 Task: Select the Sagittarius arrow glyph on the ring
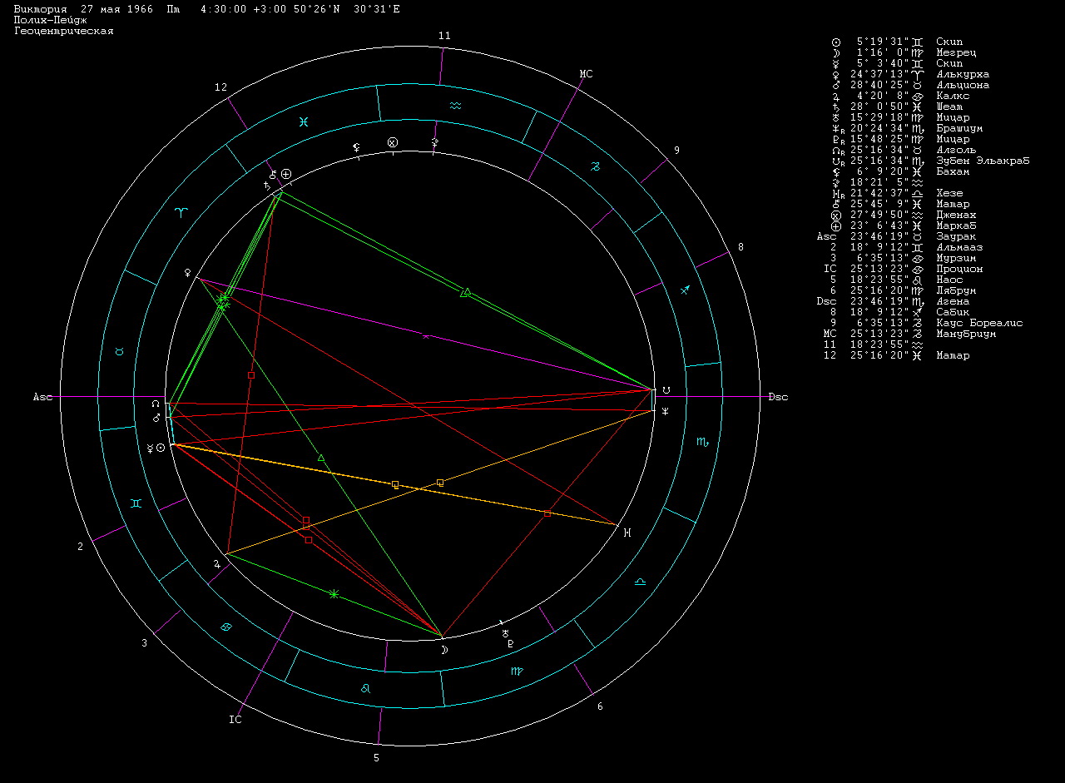point(686,290)
